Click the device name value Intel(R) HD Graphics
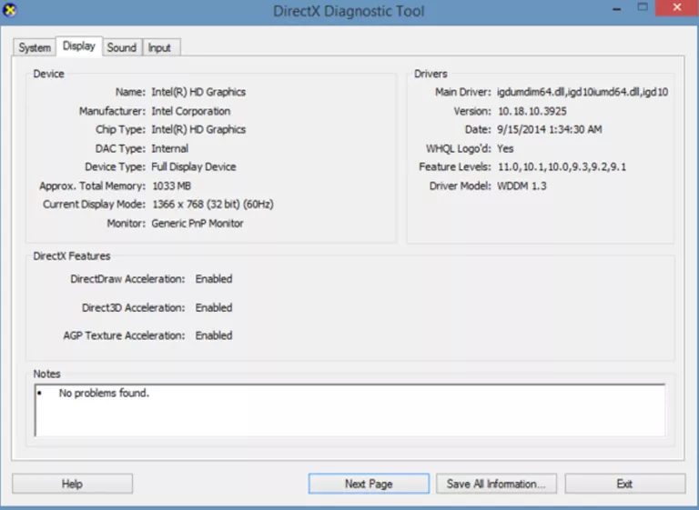 [x=198, y=92]
